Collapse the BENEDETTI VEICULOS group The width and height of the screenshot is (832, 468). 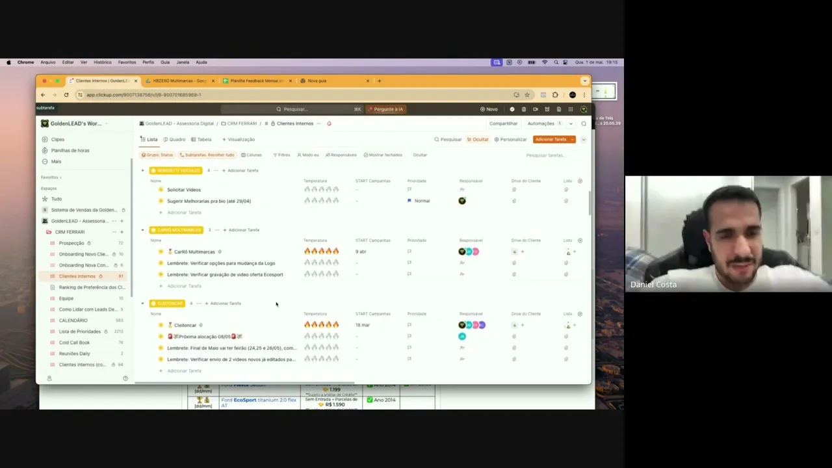142,170
